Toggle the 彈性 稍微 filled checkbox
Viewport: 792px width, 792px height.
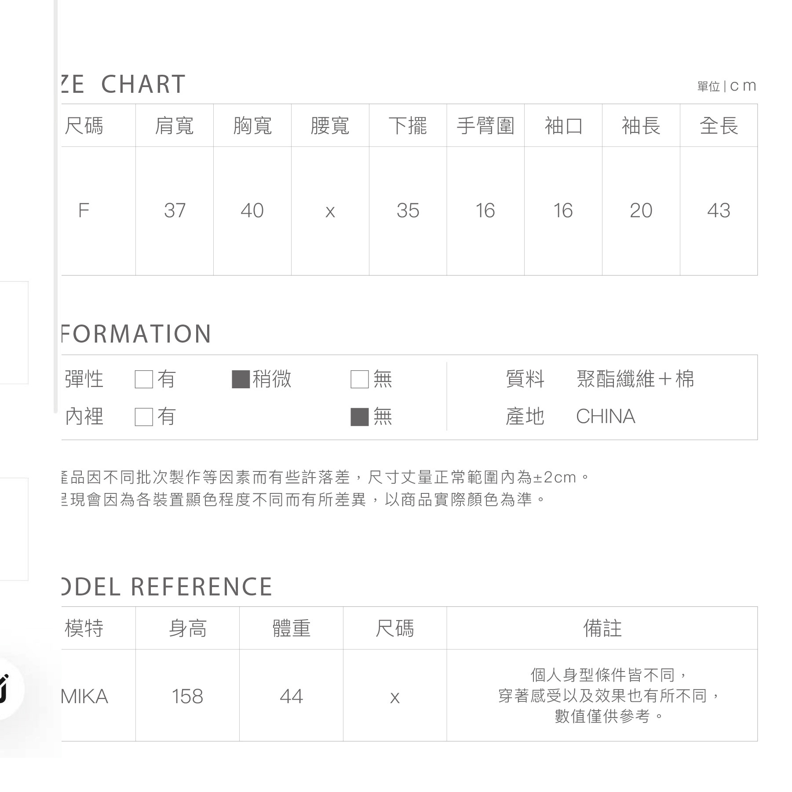[x=241, y=379]
